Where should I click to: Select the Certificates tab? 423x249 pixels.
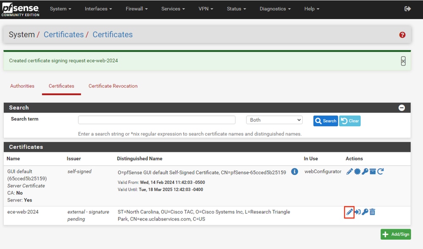pos(61,86)
